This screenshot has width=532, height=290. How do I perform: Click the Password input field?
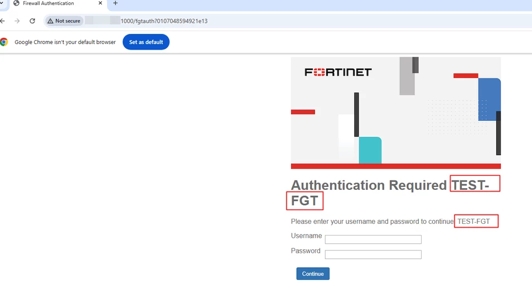coord(373,254)
